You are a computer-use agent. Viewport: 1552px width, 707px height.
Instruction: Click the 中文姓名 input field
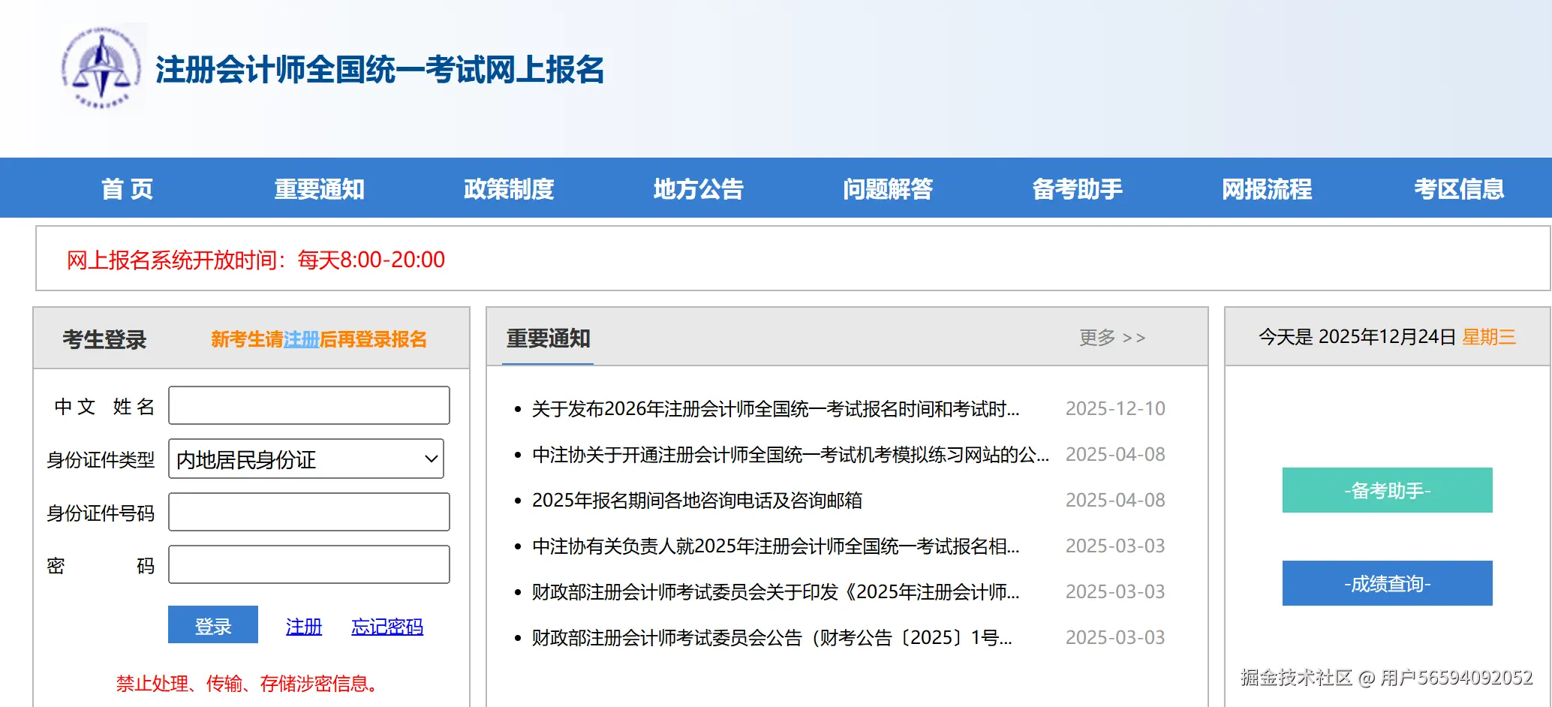(x=308, y=405)
